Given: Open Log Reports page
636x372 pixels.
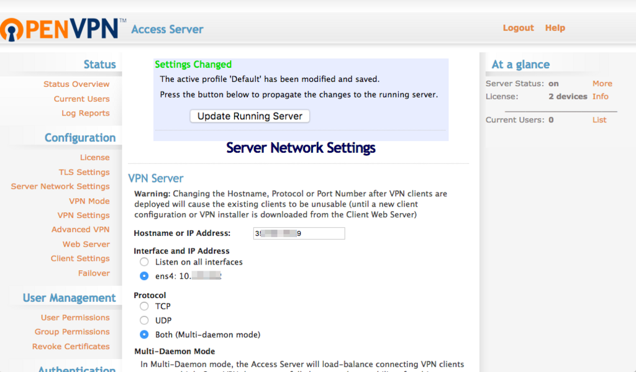Looking at the screenshot, I should [86, 113].
